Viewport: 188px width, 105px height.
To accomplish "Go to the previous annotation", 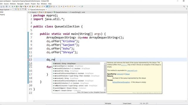I will click(x=63, y=6).
